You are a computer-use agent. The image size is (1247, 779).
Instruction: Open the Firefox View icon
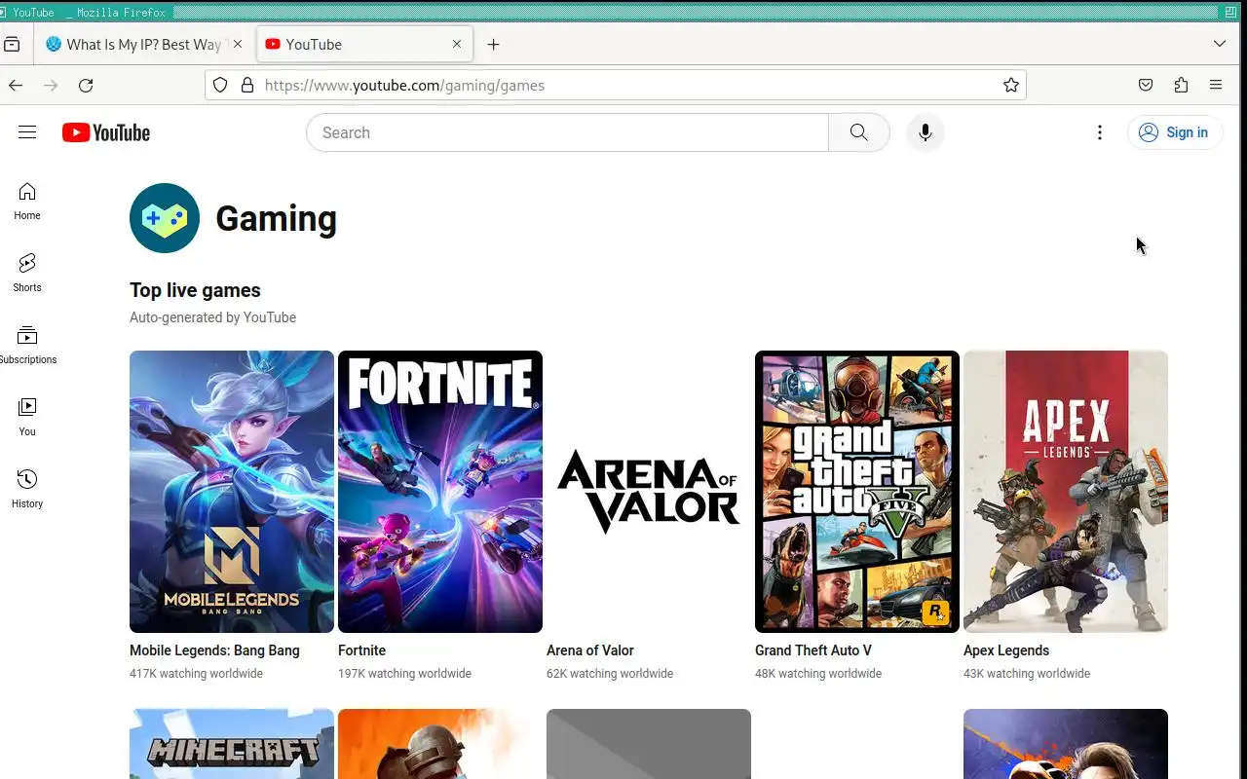tap(12, 45)
